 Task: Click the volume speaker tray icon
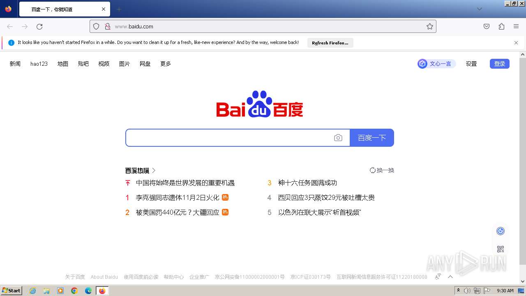[467, 291]
